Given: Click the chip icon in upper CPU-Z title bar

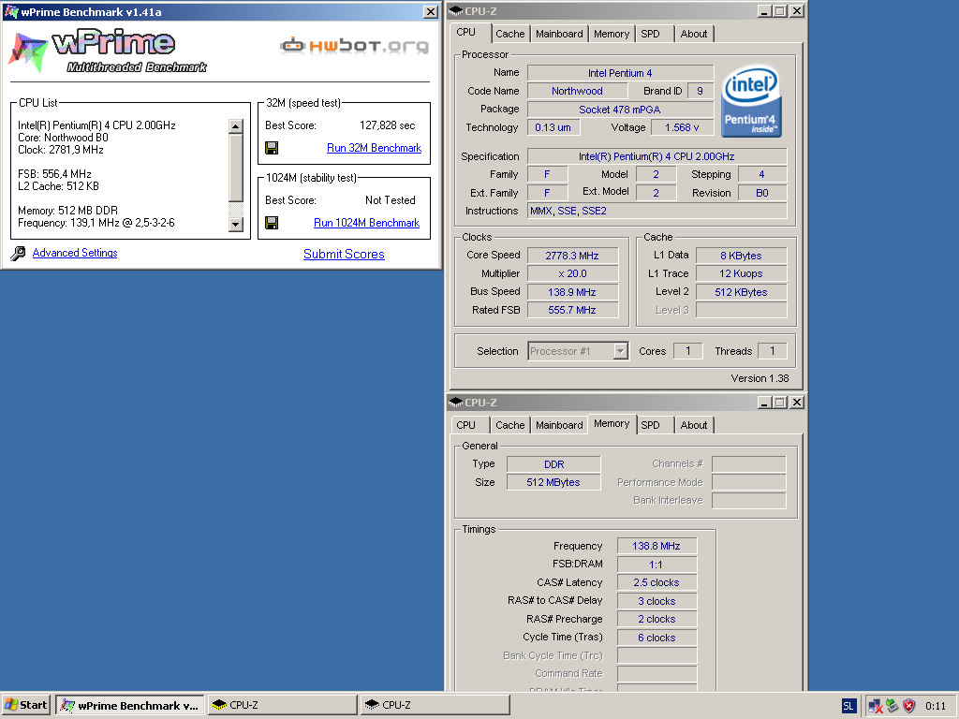Looking at the screenshot, I should (x=456, y=11).
